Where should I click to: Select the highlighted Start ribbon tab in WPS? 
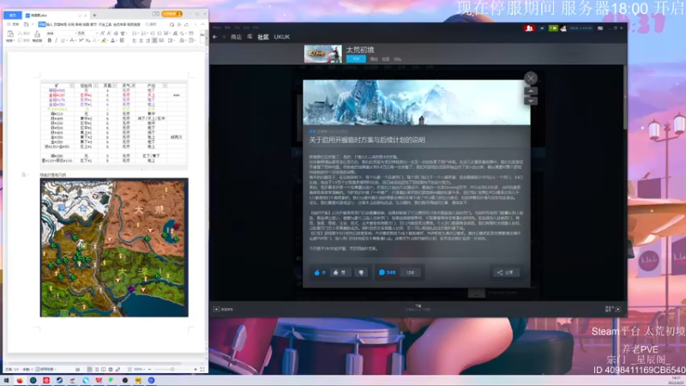point(41,25)
